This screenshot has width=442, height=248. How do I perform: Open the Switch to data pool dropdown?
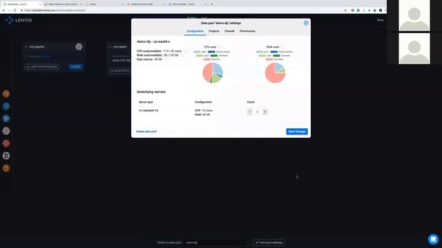[x=216, y=242]
